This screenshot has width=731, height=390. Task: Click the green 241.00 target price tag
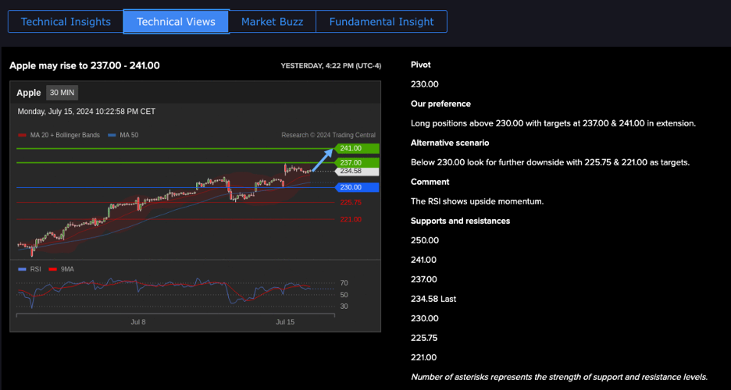point(355,148)
